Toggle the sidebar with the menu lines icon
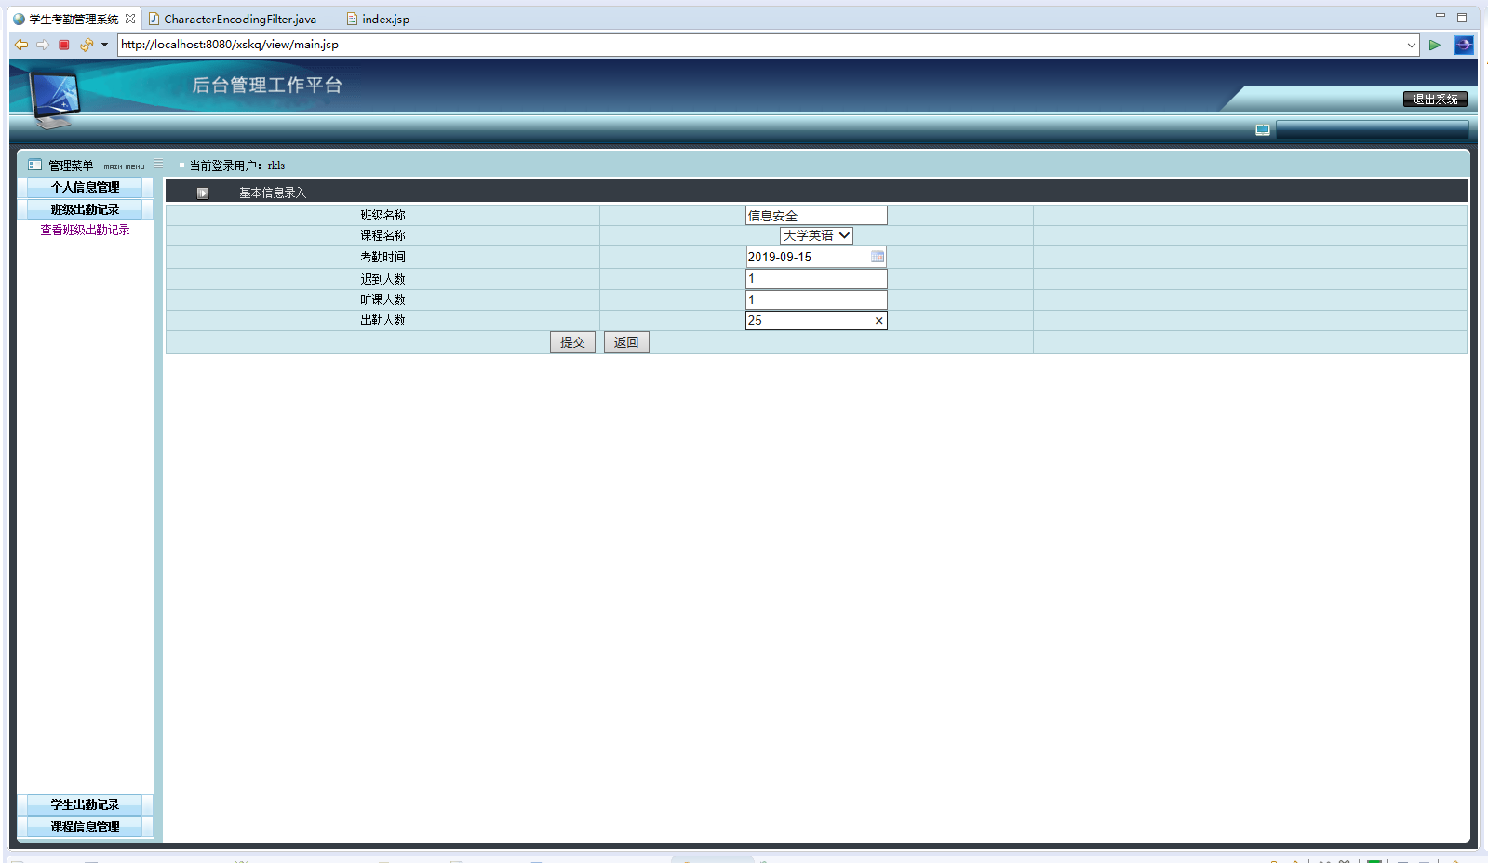 click(x=158, y=164)
